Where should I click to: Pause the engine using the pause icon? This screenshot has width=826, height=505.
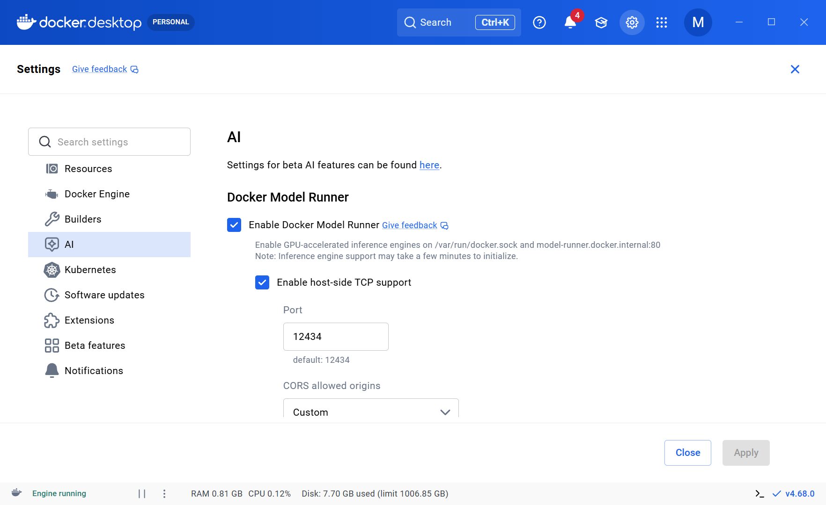[142, 493]
